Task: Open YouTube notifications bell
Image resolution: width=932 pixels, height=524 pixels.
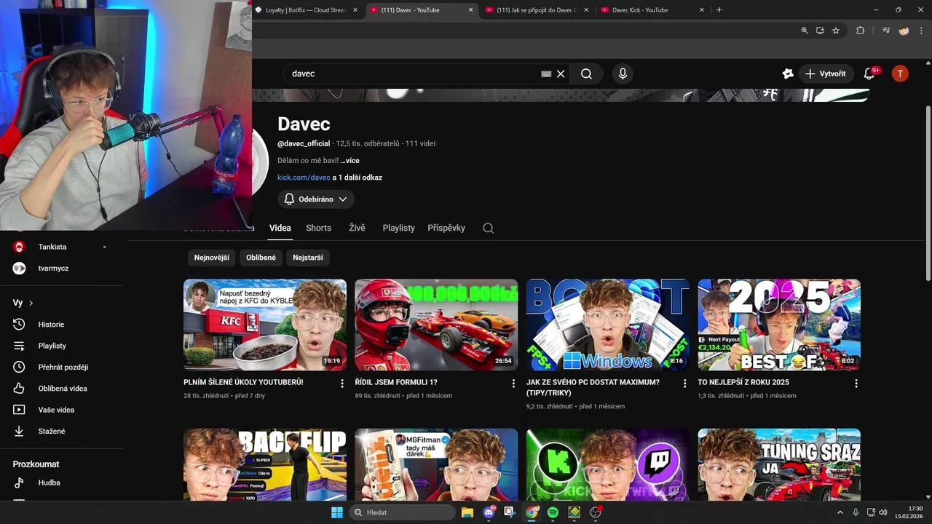Action: point(869,74)
